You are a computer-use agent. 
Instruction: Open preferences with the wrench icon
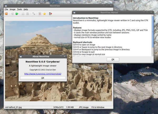click(x=34, y=14)
